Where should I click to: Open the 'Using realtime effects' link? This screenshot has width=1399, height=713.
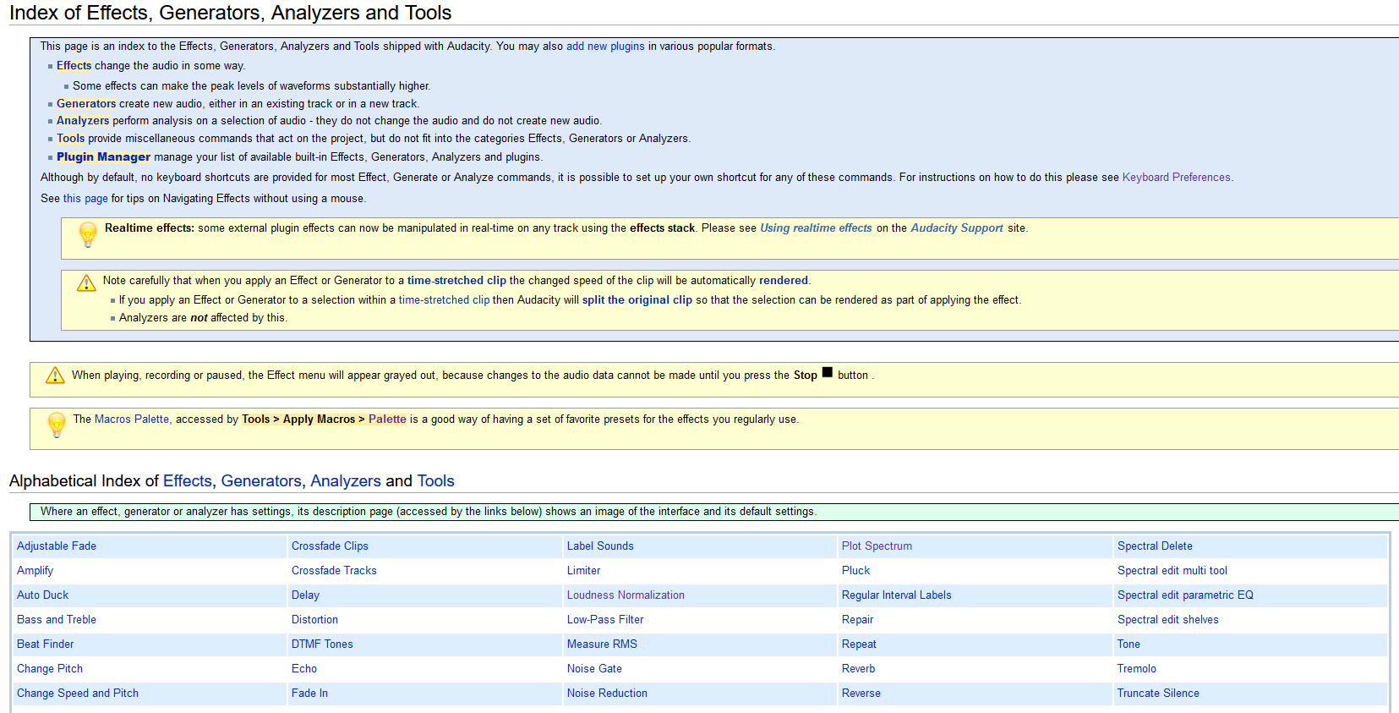(816, 228)
